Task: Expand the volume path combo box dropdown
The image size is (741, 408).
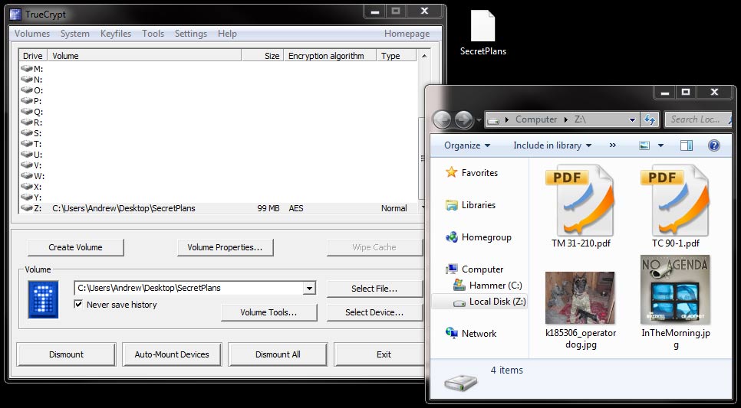Action: pyautogui.click(x=309, y=288)
